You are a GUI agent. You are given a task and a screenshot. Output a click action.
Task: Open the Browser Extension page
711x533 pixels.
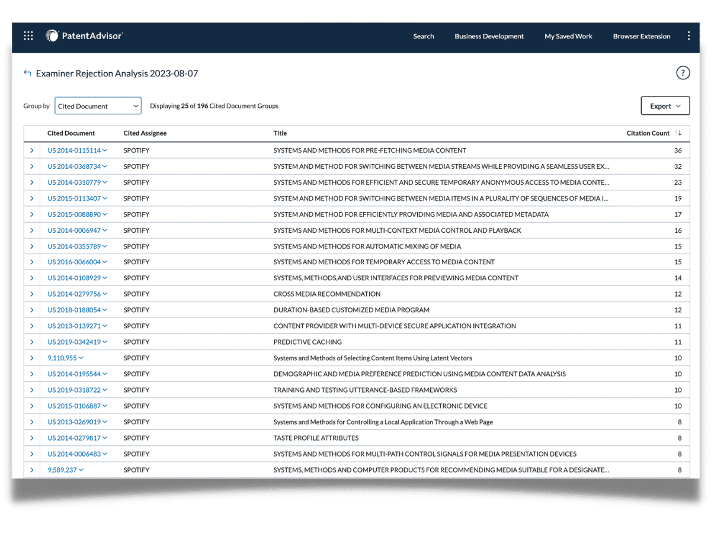[x=642, y=36]
